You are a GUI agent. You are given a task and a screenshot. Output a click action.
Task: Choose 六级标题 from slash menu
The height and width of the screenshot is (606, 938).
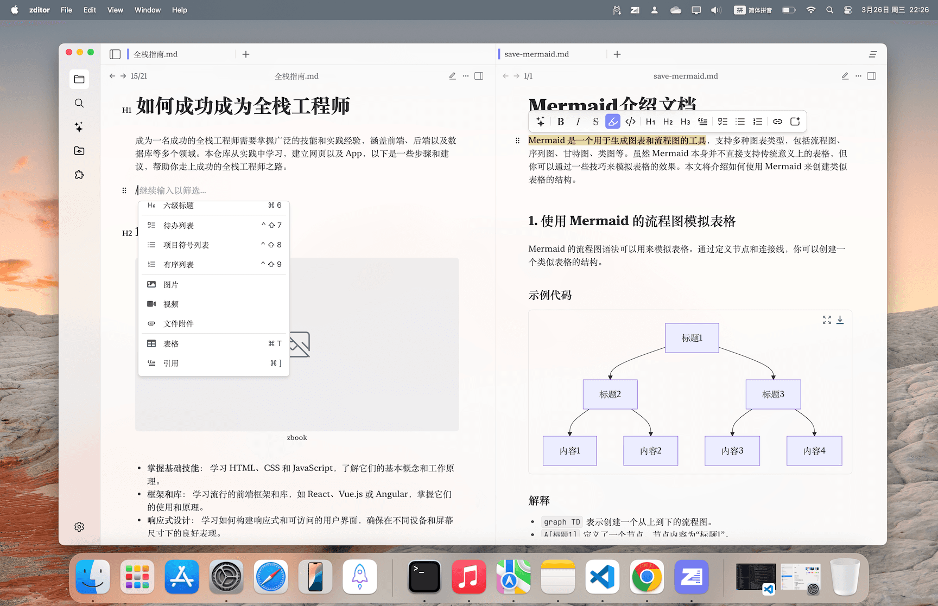[x=214, y=206]
